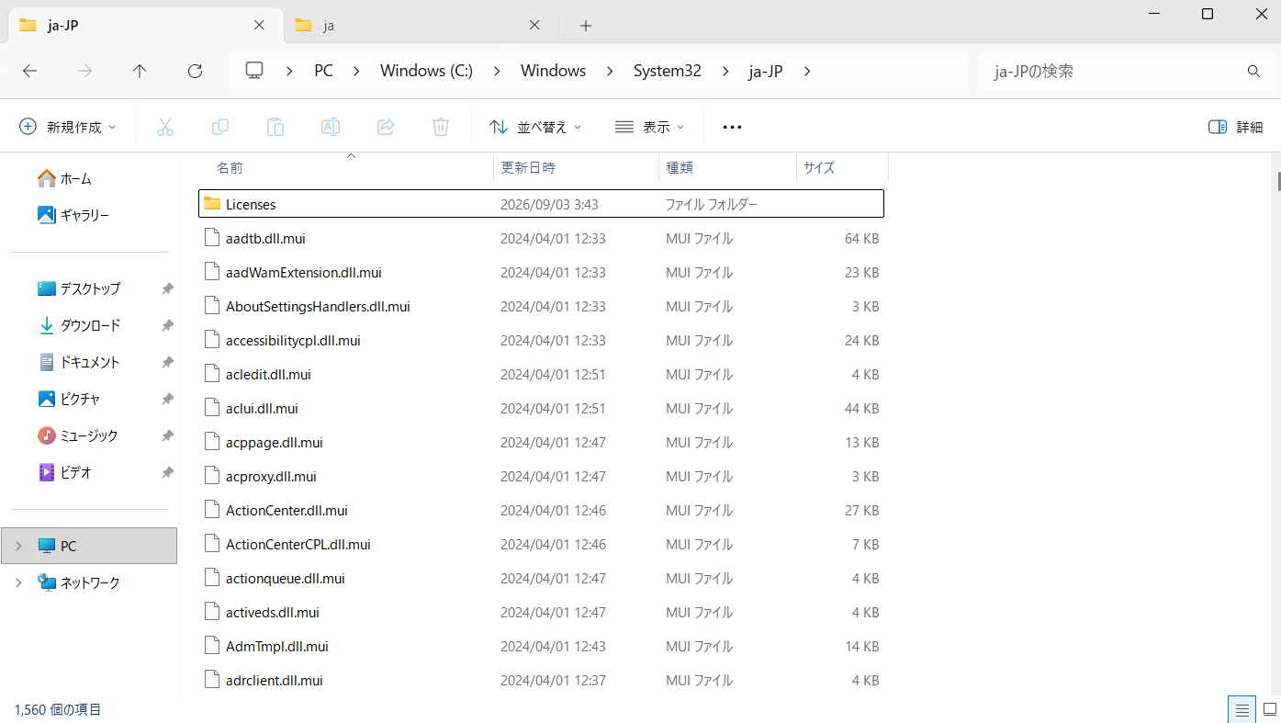
Task: Click System32 in the breadcrumb path
Action: pos(668,71)
